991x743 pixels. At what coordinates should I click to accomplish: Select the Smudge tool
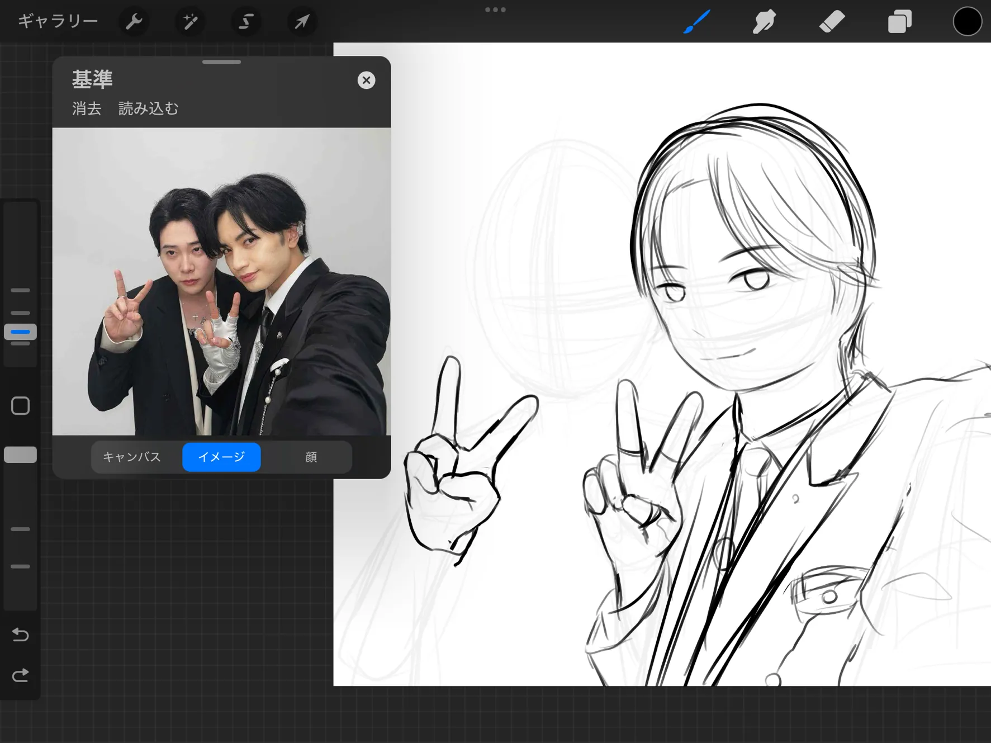coord(764,22)
